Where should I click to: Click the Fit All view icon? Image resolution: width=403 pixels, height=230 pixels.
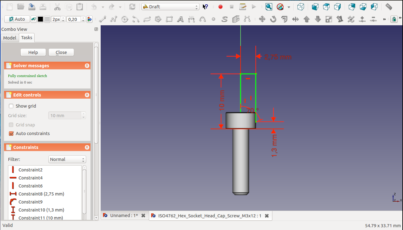pos(269,7)
